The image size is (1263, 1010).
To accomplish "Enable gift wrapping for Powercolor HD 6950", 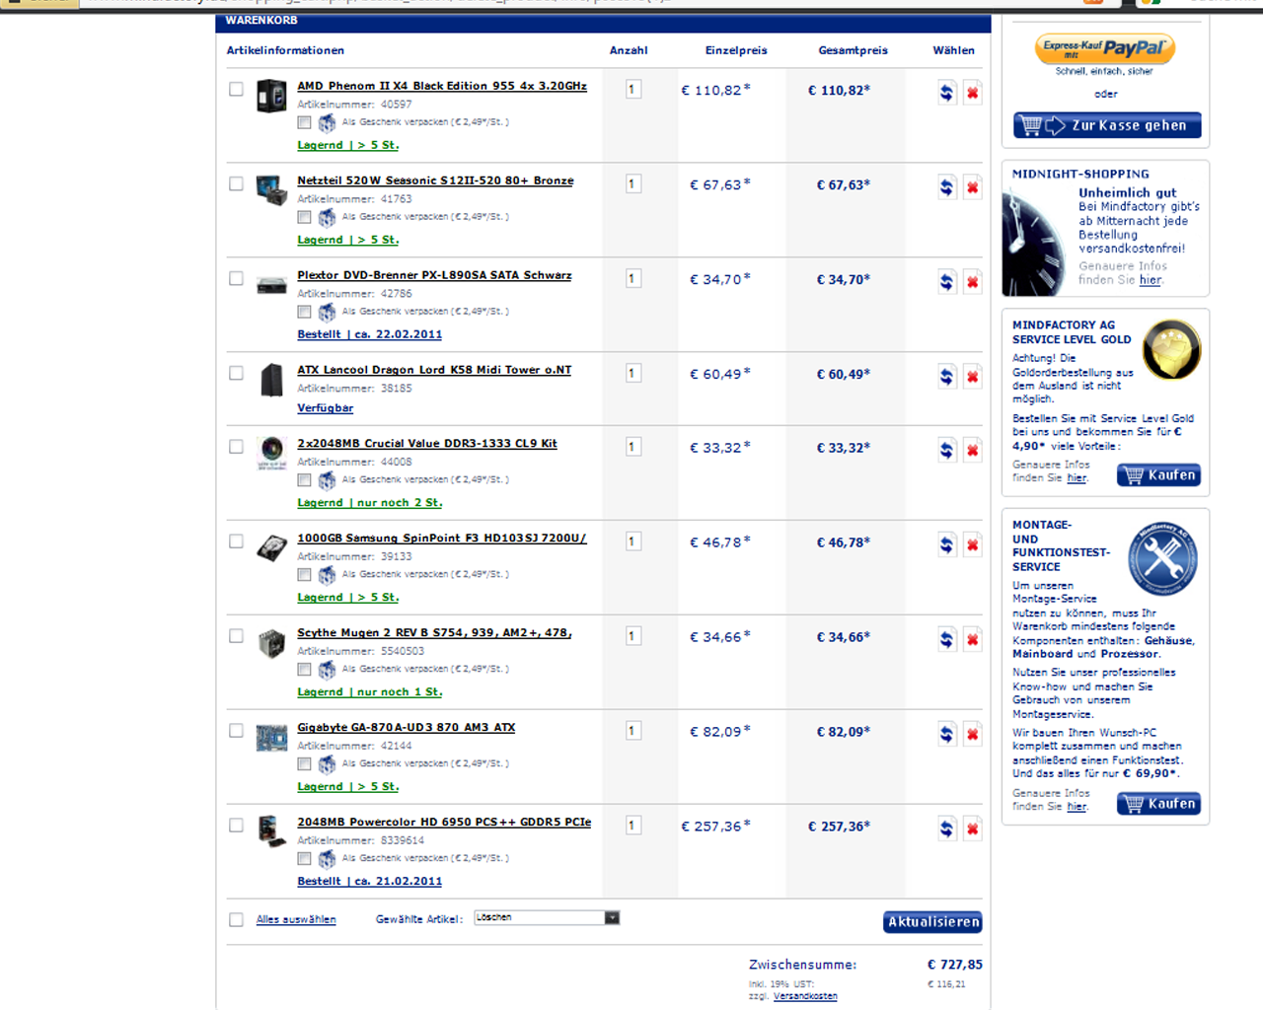I will [304, 859].
